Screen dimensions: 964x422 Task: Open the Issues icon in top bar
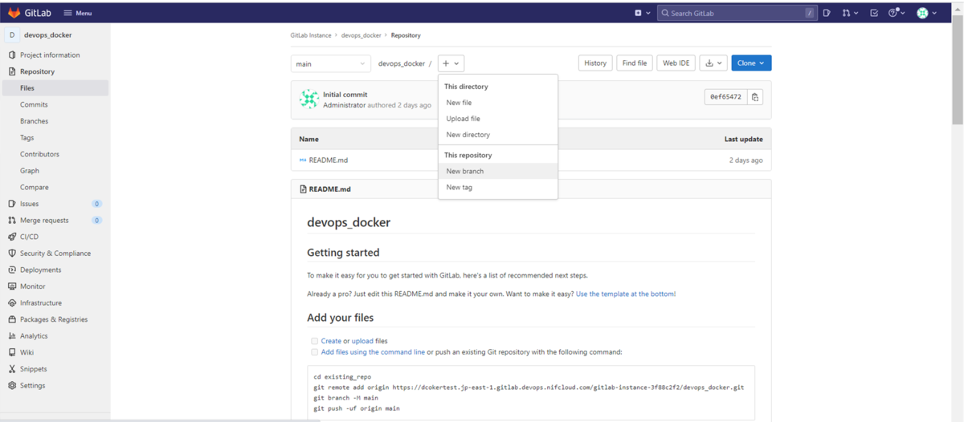click(x=827, y=13)
